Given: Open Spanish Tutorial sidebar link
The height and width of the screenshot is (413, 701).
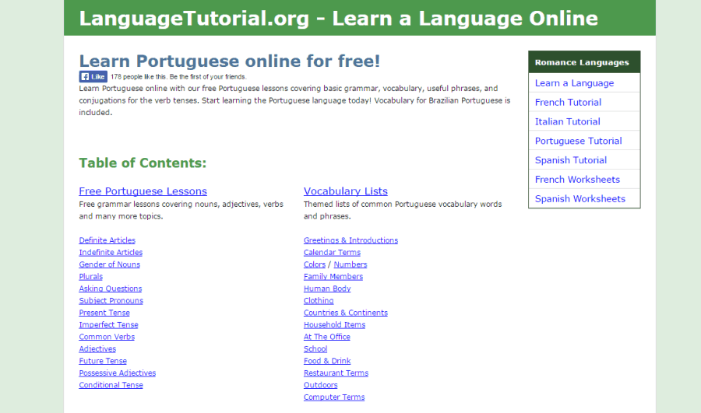Looking at the screenshot, I should [571, 160].
